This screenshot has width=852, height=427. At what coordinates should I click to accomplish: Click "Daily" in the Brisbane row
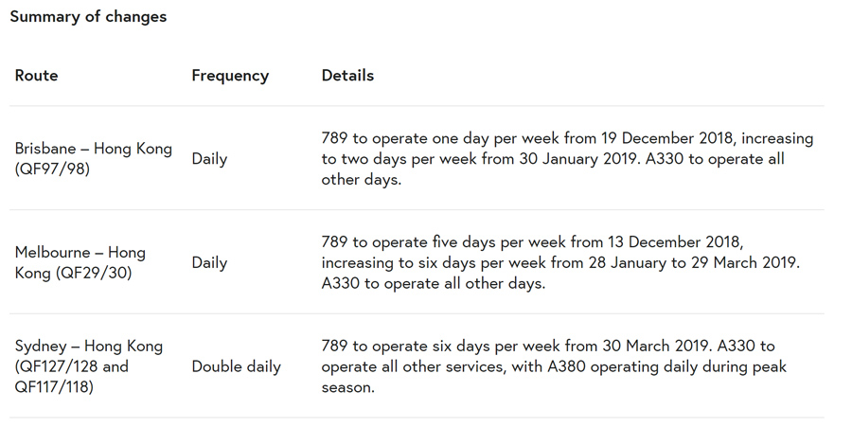pyautogui.click(x=209, y=159)
